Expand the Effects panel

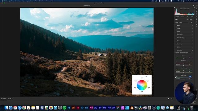(x=179, y=47)
